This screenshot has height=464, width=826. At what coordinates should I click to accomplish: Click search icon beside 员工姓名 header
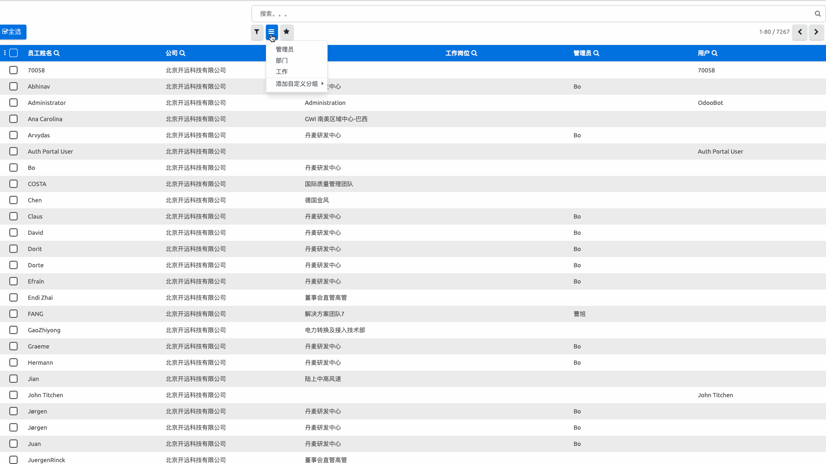click(57, 53)
